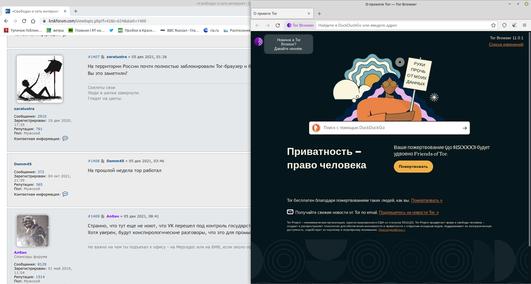Open zaratustra message count 2910
Image resolution: width=531 pixels, height=284 pixels.
click(x=42, y=116)
